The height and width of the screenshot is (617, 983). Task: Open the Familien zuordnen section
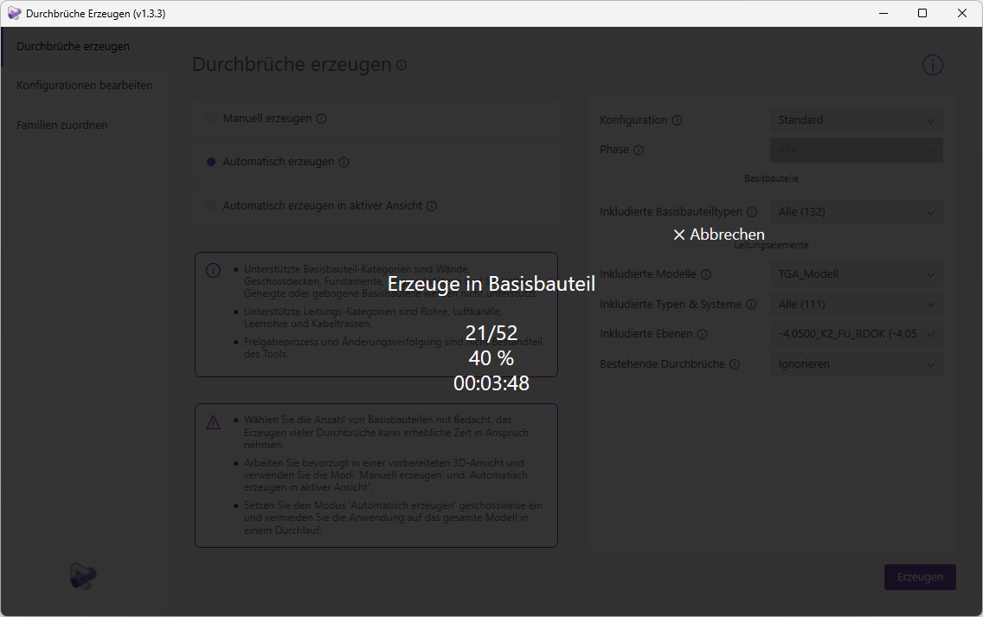61,125
